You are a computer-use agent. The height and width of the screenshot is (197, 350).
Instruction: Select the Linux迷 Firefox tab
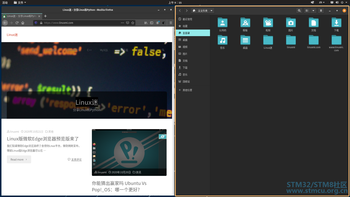(x=22, y=16)
